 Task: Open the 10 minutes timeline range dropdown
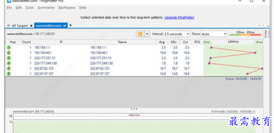pos(233,111)
